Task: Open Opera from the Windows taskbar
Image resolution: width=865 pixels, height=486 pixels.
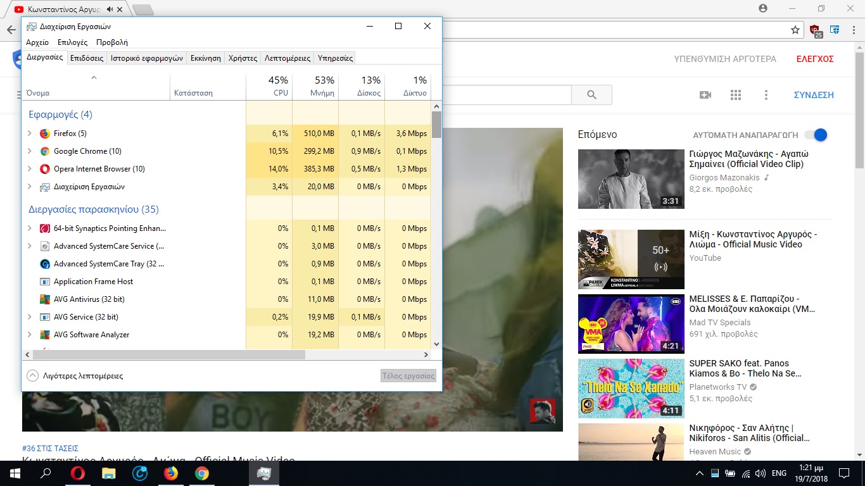Action: click(x=78, y=473)
